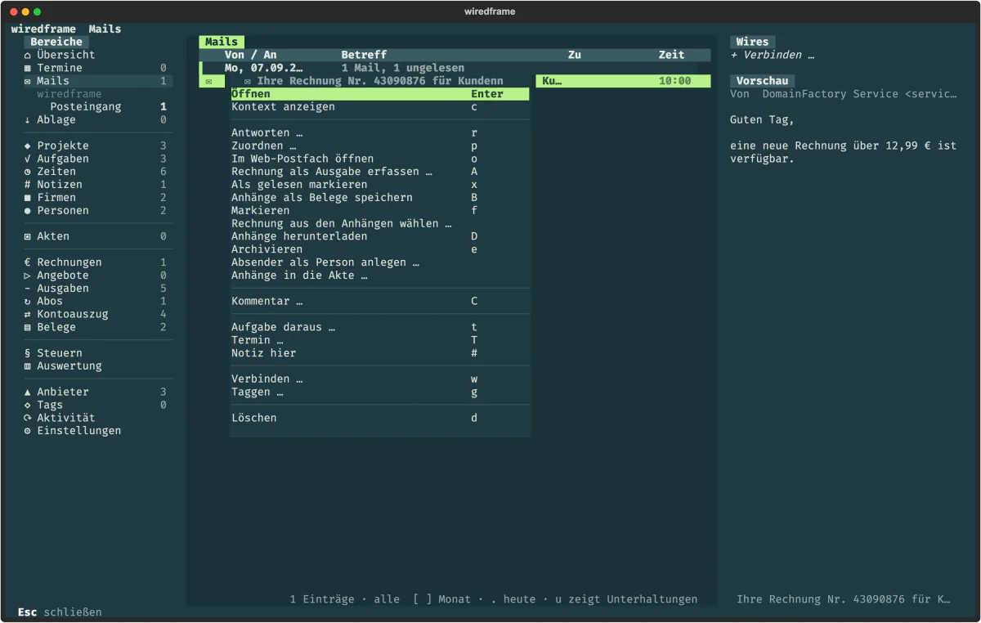Click the gear icon beside Einstellungen
Image resolution: width=981 pixels, height=623 pixels.
(28, 431)
